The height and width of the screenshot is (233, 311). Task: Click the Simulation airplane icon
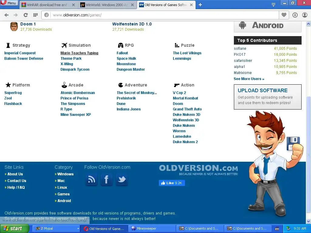(64, 46)
